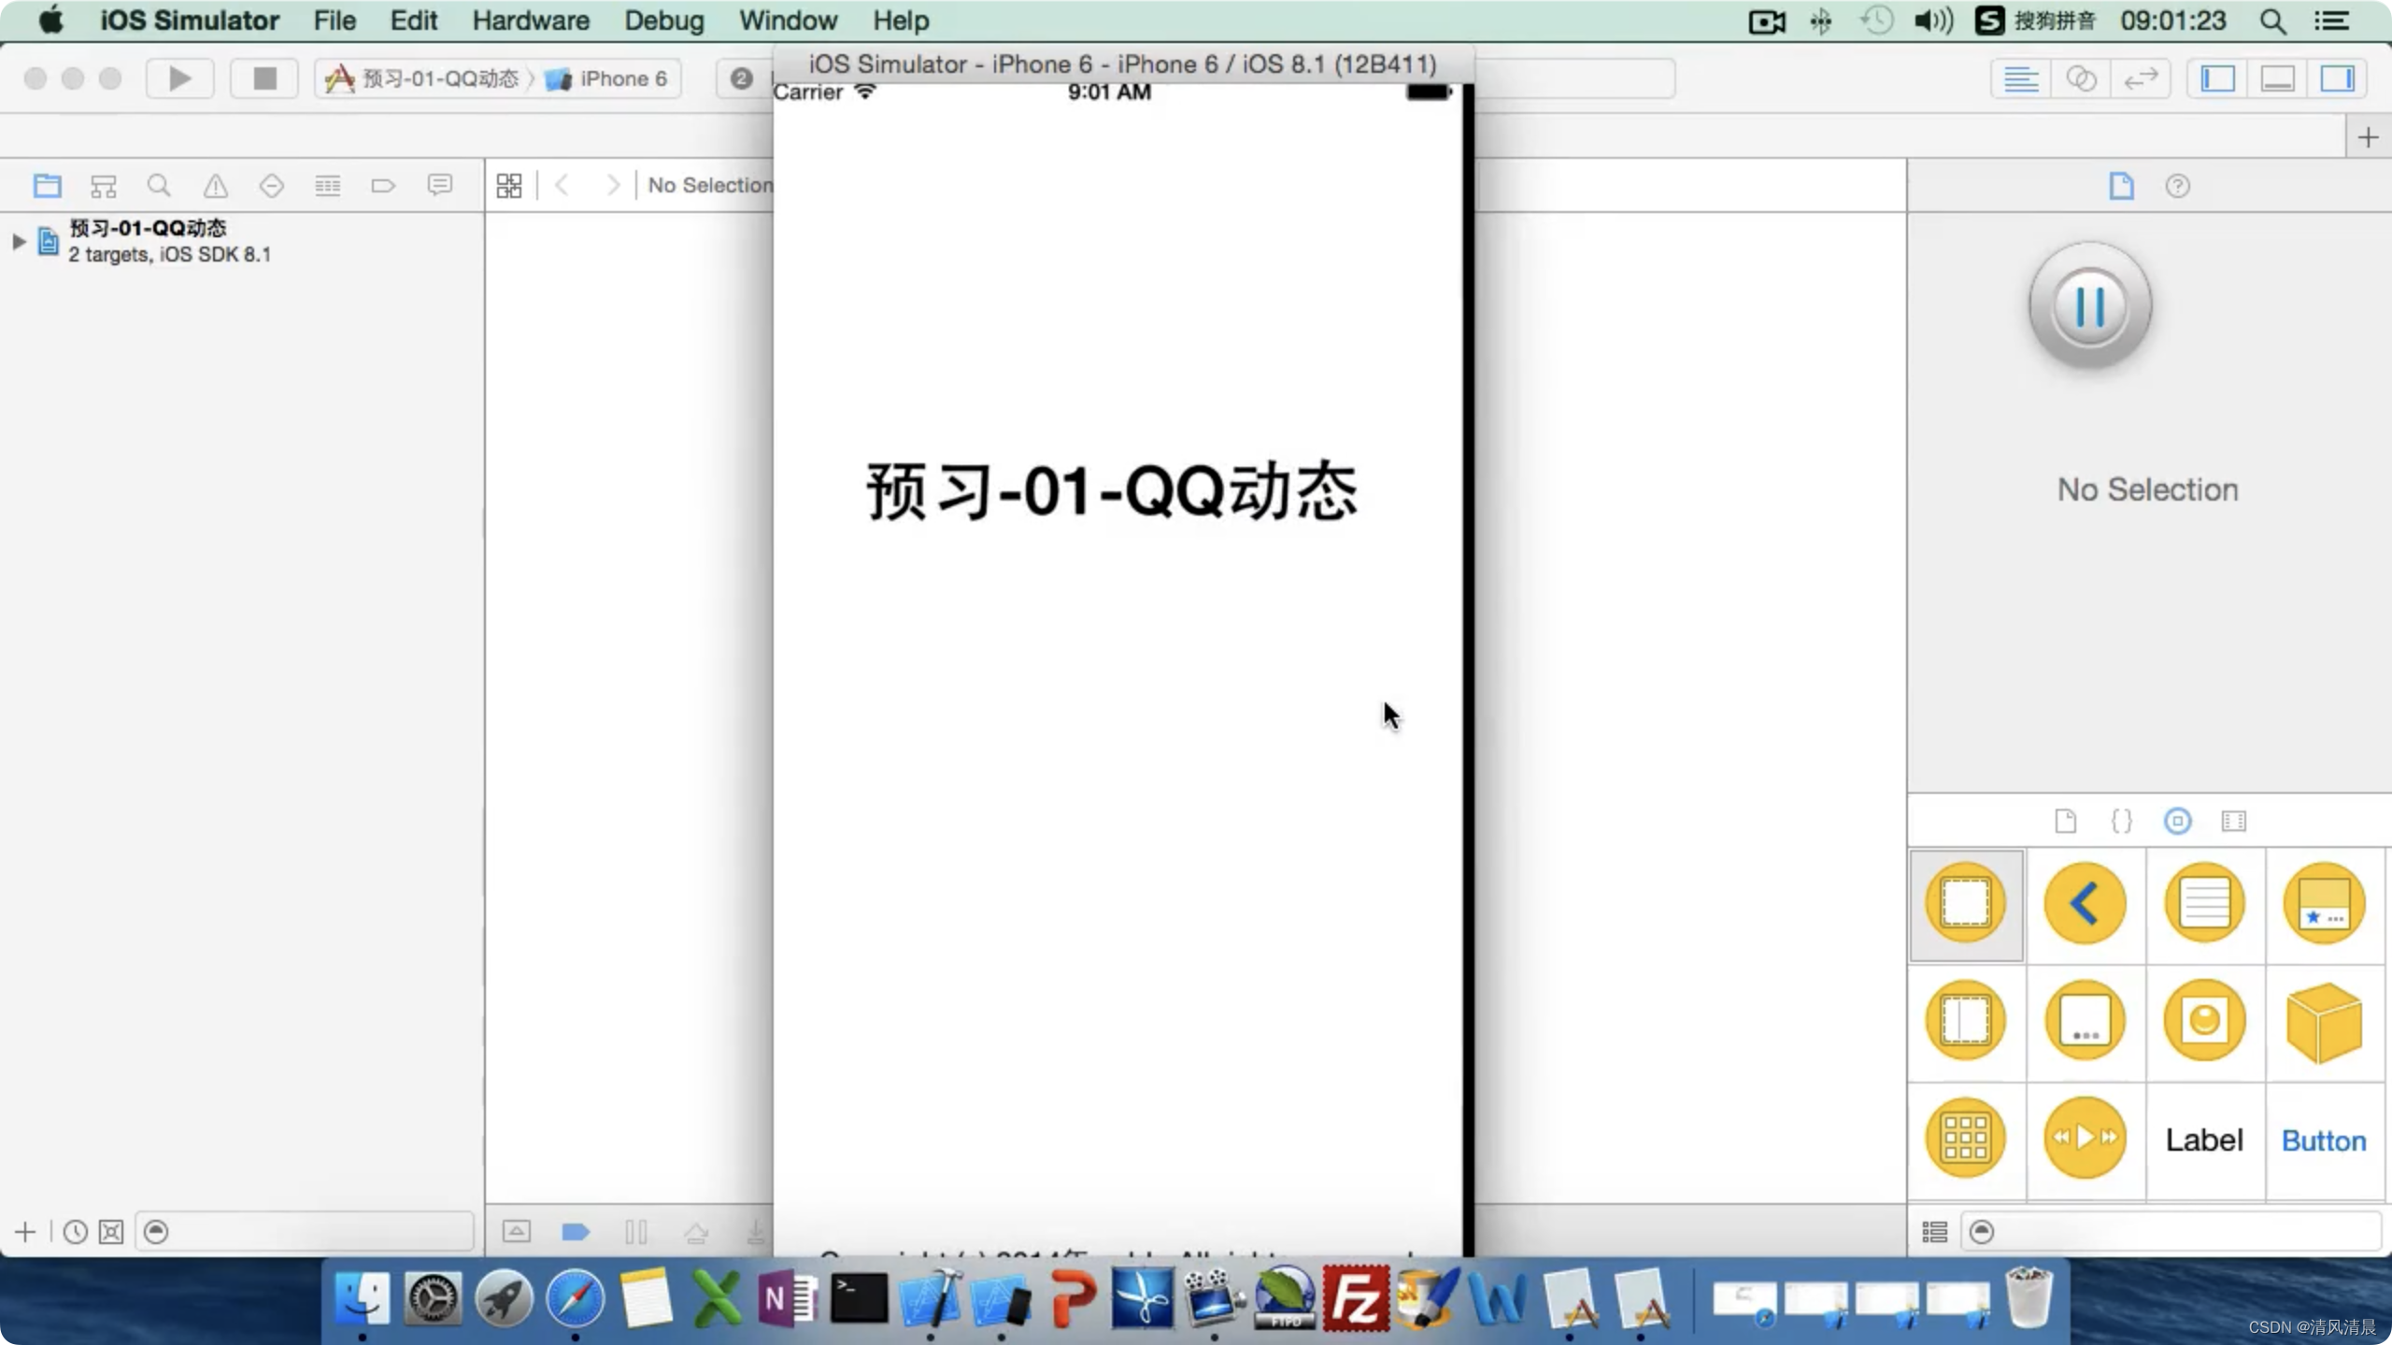This screenshot has height=1345, width=2392.
Task: Toggle the Navigator pane visibility
Action: 2217,78
